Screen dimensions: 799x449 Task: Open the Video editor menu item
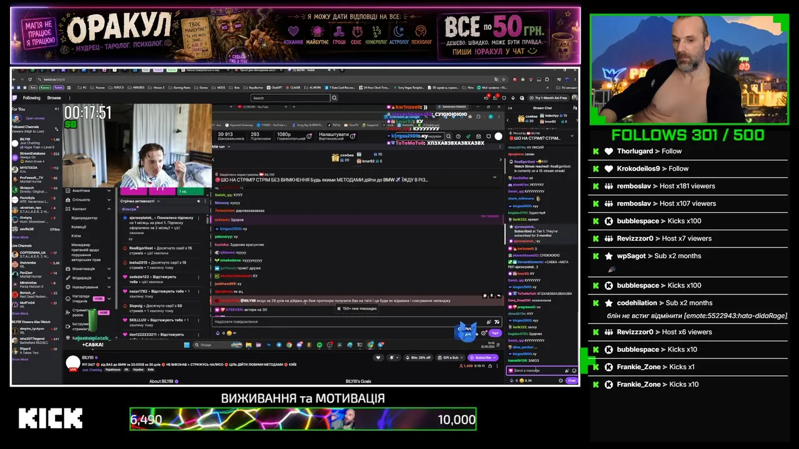[84, 218]
